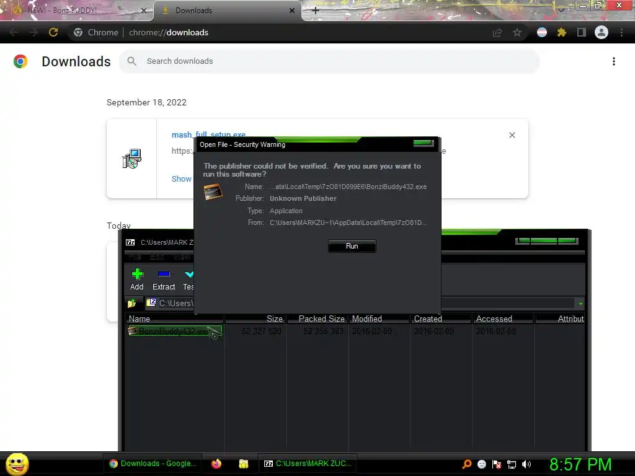Go back in Chrome

(x=14, y=32)
